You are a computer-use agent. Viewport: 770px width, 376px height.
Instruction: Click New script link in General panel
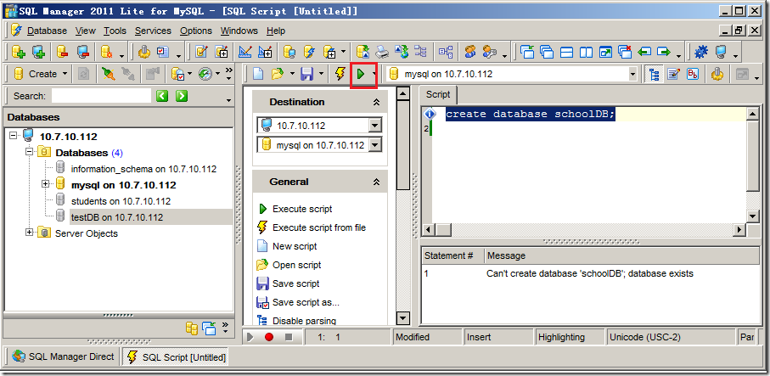click(x=295, y=246)
